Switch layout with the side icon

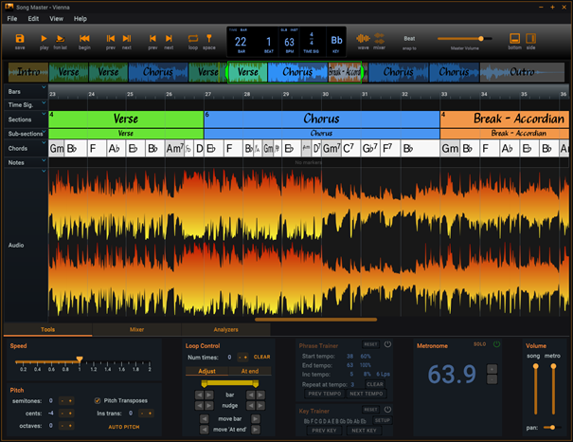530,38
